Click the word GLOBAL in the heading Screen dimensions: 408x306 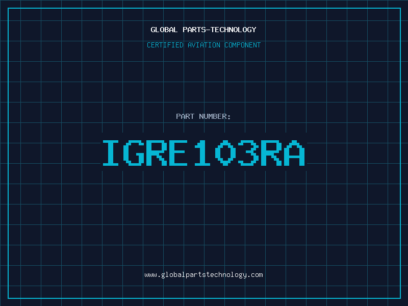(x=164, y=30)
